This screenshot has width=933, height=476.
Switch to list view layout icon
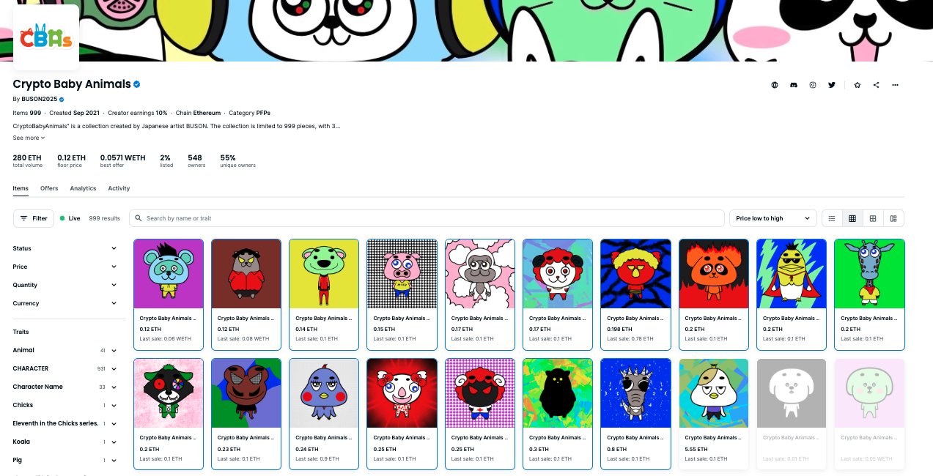point(832,218)
